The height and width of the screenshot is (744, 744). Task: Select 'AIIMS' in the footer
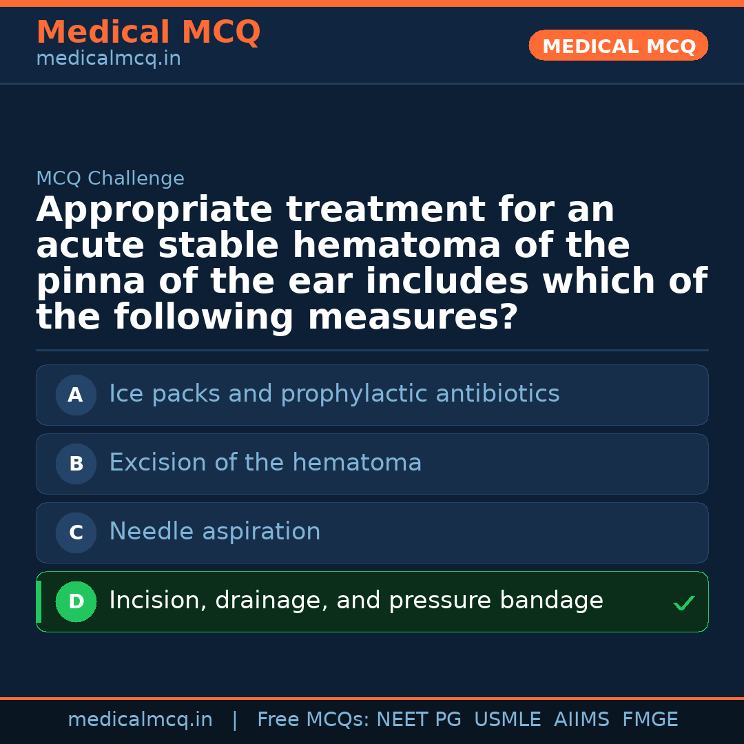click(x=581, y=720)
